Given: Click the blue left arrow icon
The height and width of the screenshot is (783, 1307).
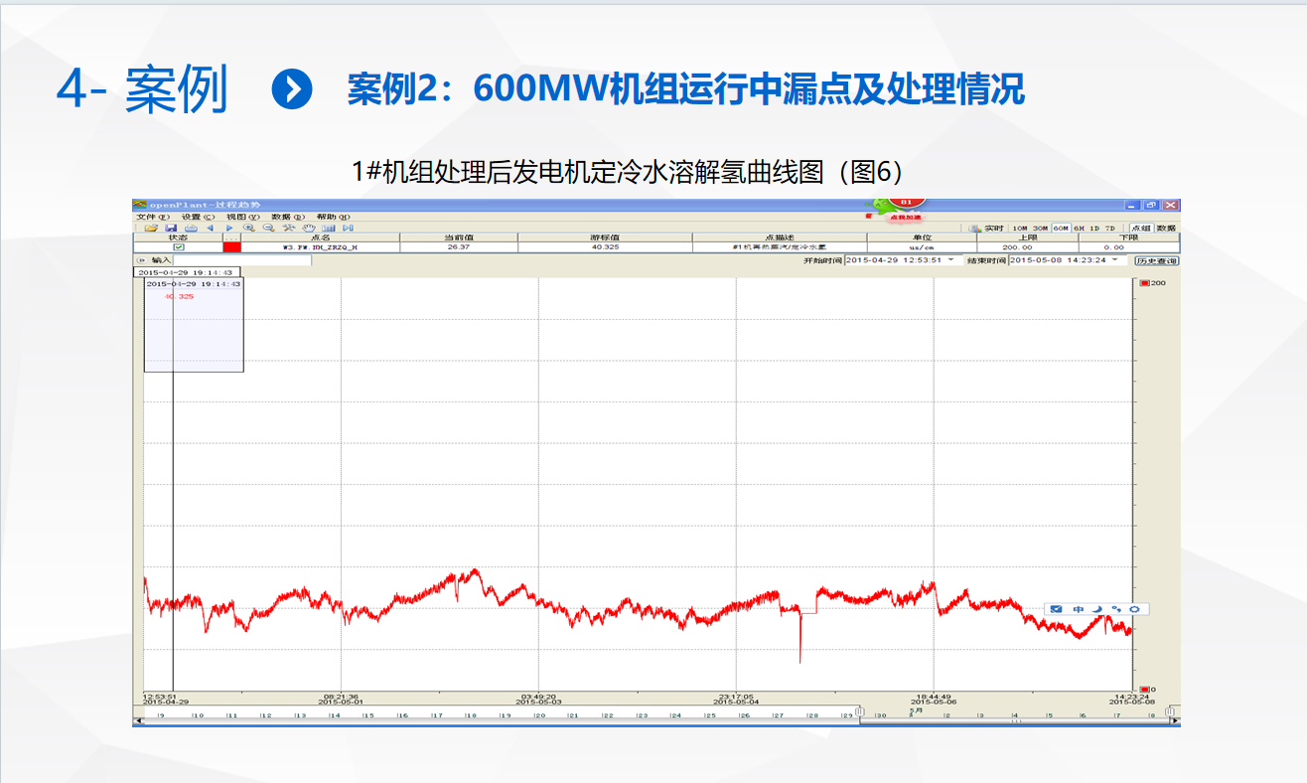Looking at the screenshot, I should point(210,228).
